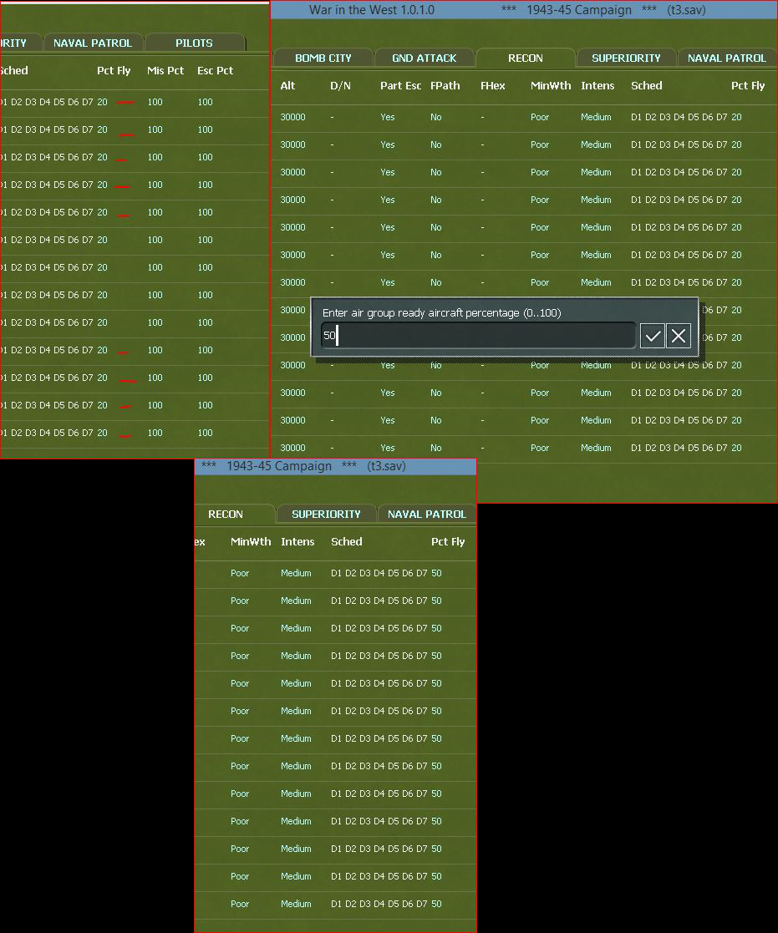Click Pct Fly header beside Mis Pct
The image size is (778, 933).
pos(114,71)
